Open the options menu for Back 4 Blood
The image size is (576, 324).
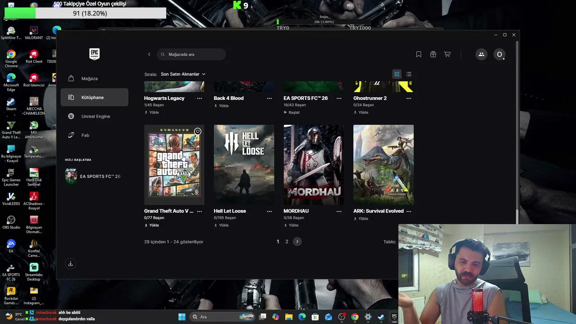tap(269, 98)
